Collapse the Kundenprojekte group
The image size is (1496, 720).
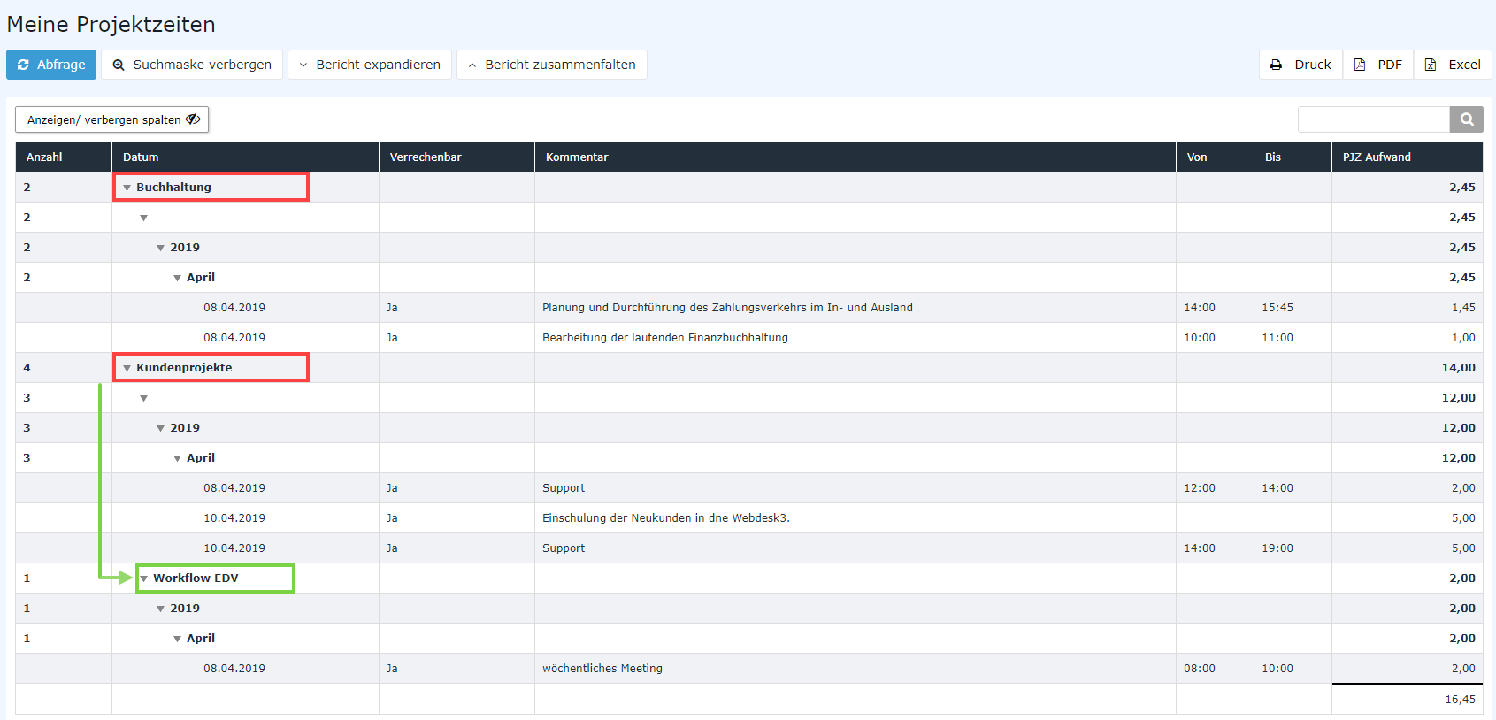click(127, 368)
